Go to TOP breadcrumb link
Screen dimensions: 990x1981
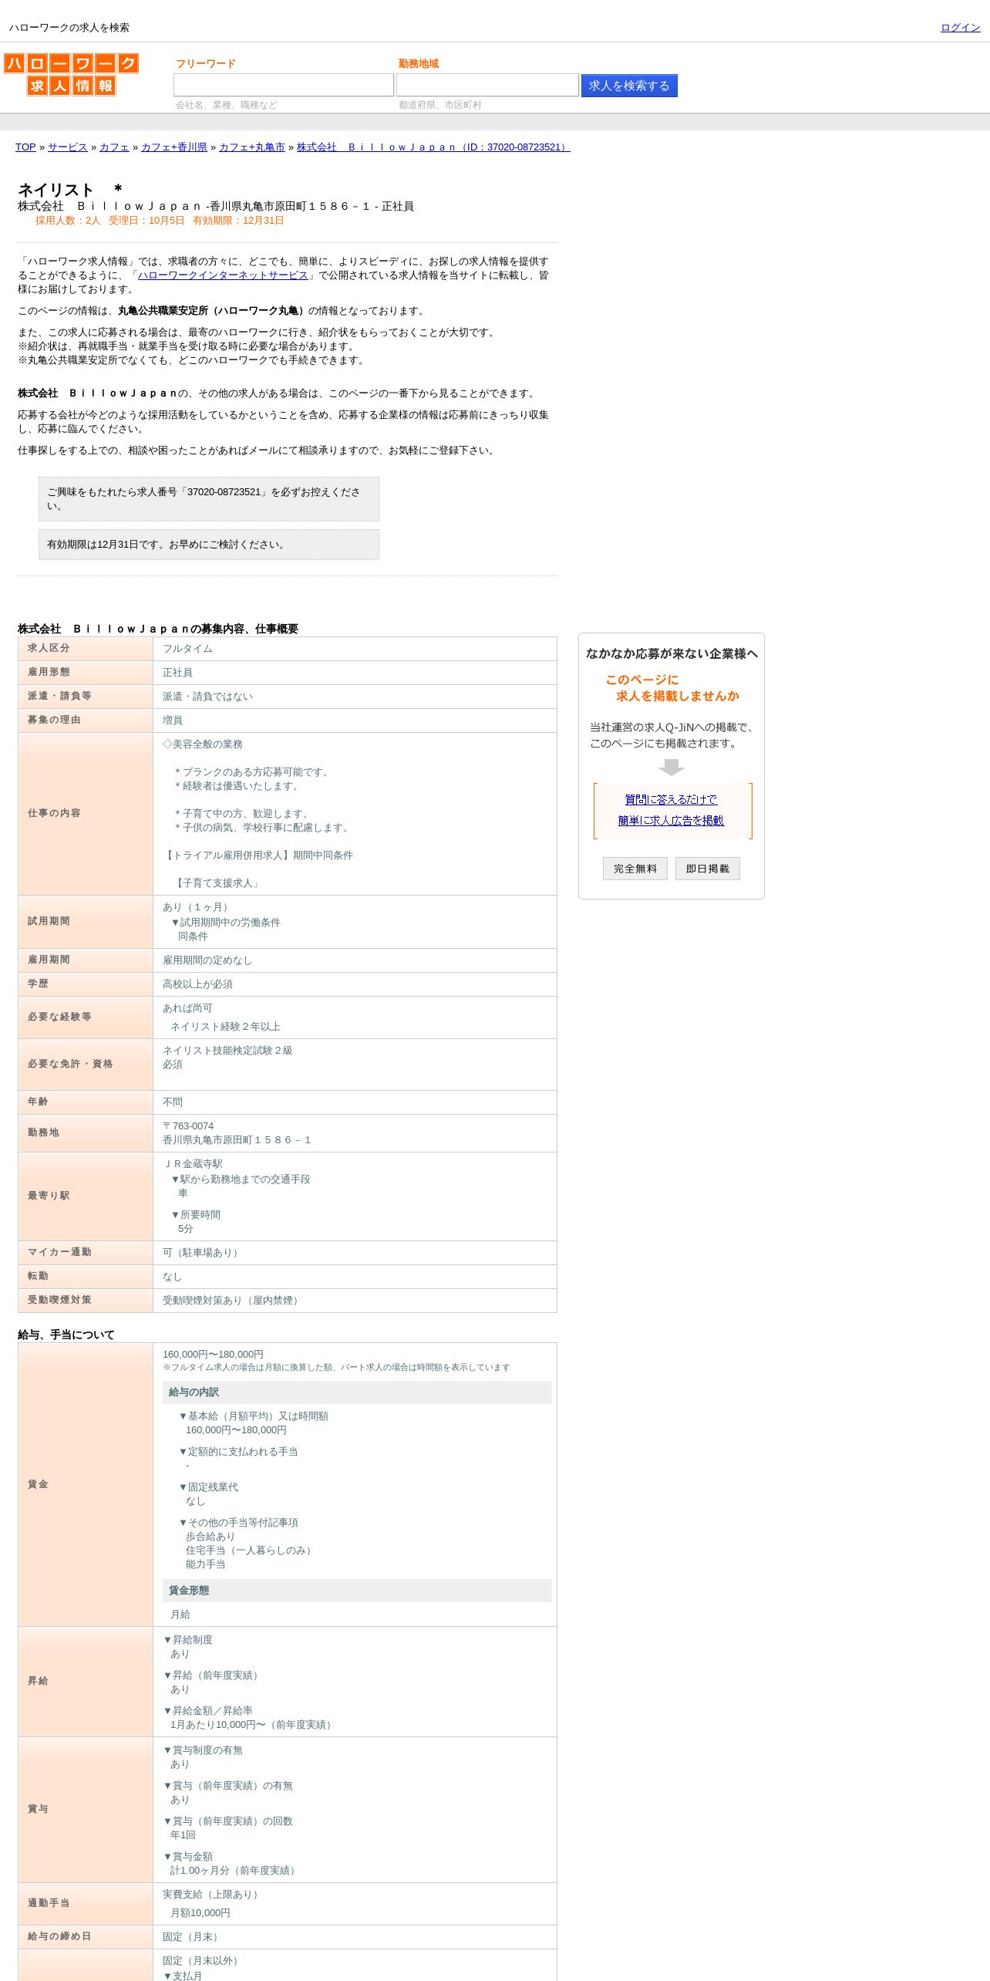click(x=25, y=147)
